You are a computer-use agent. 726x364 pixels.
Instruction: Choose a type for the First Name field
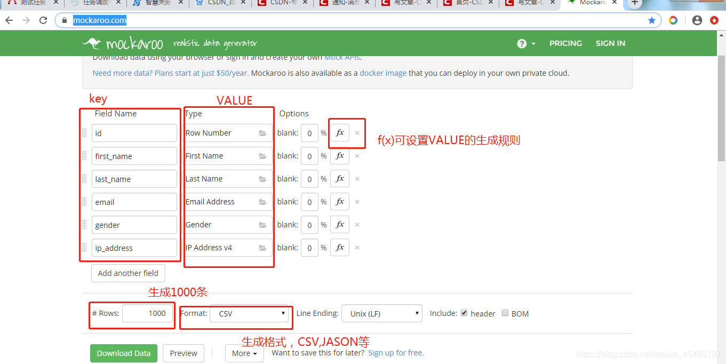228,156
